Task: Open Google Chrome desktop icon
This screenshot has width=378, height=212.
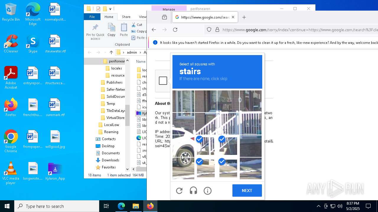Action: [11, 141]
